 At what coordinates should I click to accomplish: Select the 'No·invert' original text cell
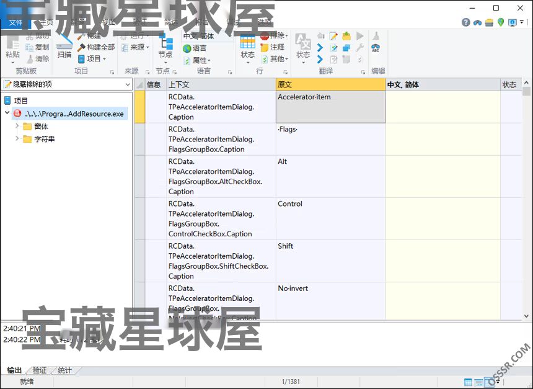331,301
